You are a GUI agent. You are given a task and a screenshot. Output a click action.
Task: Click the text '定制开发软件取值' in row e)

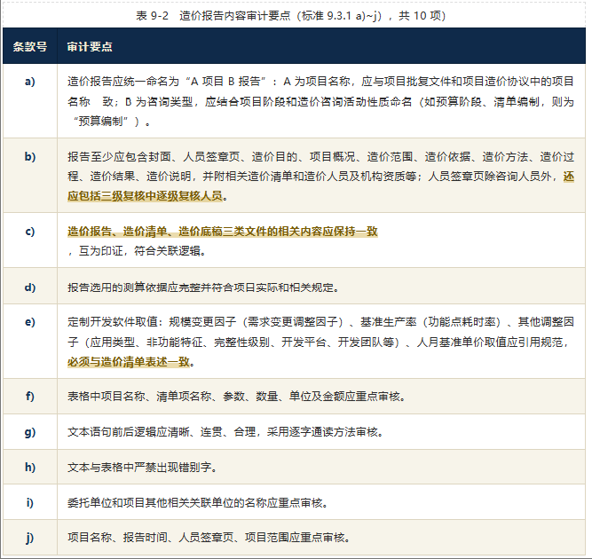click(x=112, y=322)
